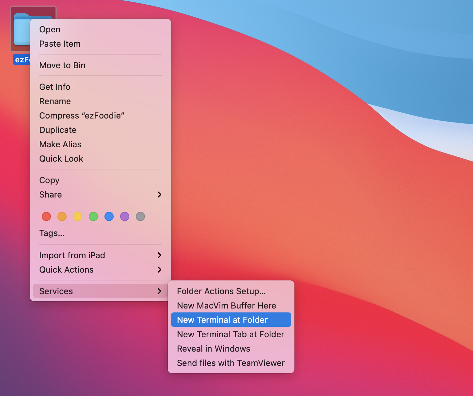The height and width of the screenshot is (396, 473).
Task: Expand the Share submenu arrow
Action: [x=159, y=195]
